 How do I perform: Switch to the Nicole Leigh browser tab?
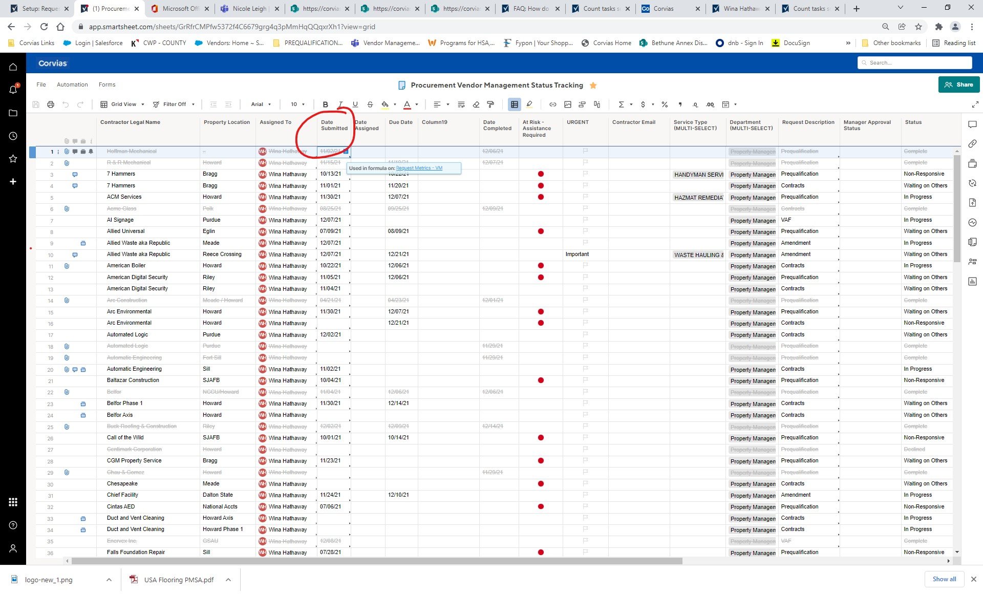pos(249,8)
